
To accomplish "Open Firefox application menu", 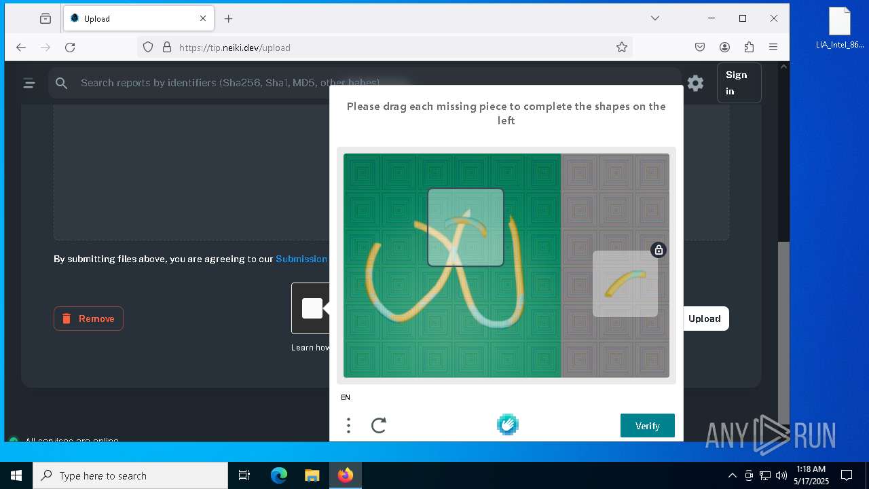I will click(x=773, y=48).
